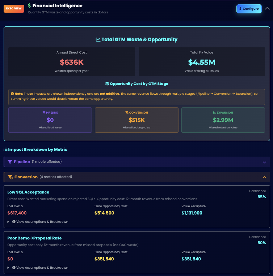Click the info icon in the Note banner
The image size is (273, 276).
pyautogui.click(x=12, y=94)
